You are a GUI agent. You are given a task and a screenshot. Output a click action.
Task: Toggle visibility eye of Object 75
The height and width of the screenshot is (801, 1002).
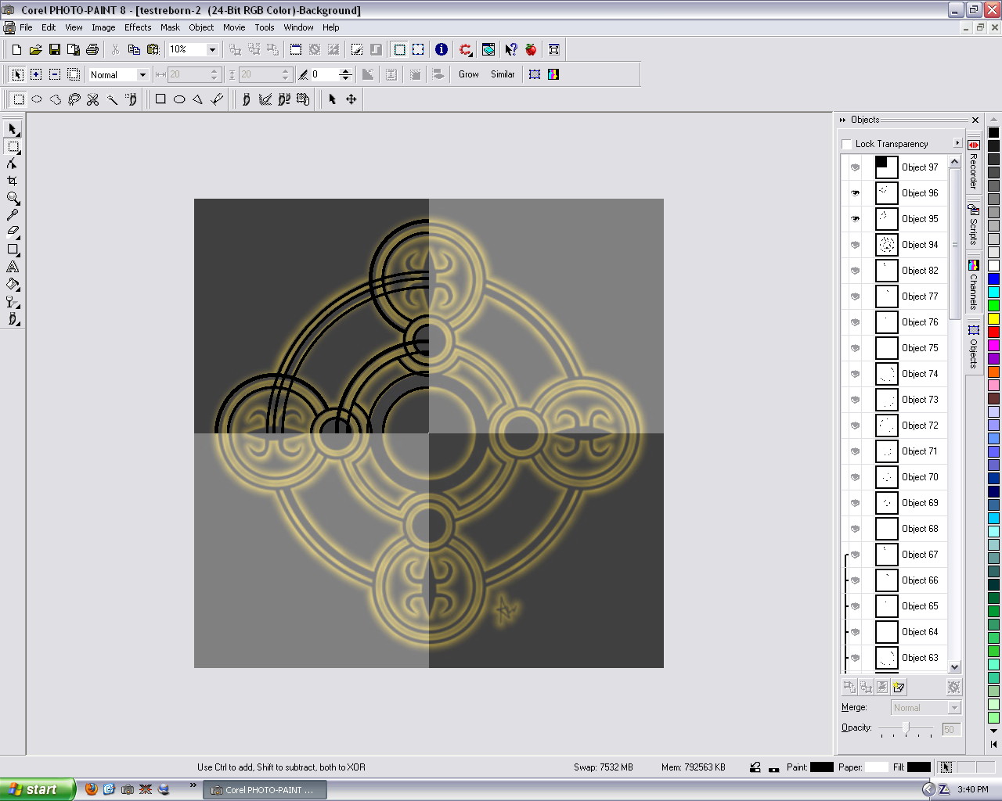855,348
